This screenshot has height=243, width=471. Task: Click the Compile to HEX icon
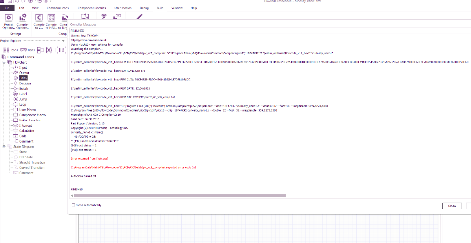click(x=51, y=21)
